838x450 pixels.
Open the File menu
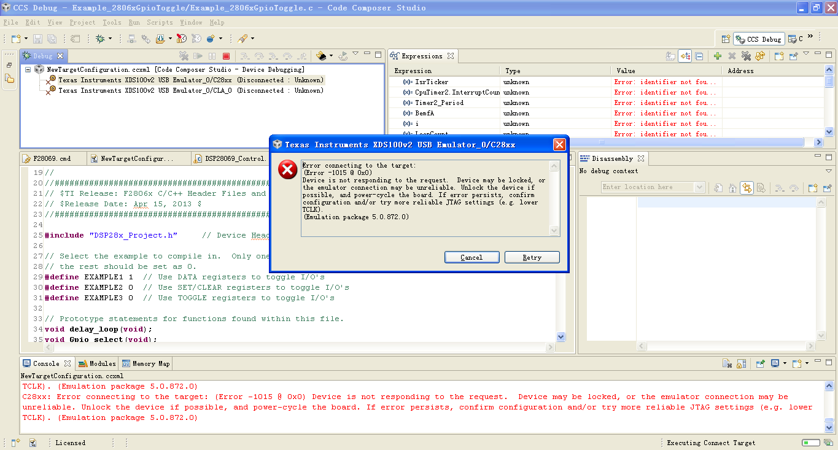point(10,22)
